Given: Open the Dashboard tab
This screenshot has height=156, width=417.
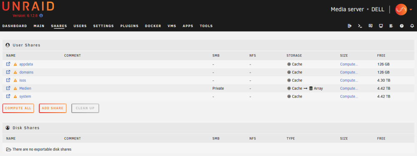Looking at the screenshot, I should (15, 26).
